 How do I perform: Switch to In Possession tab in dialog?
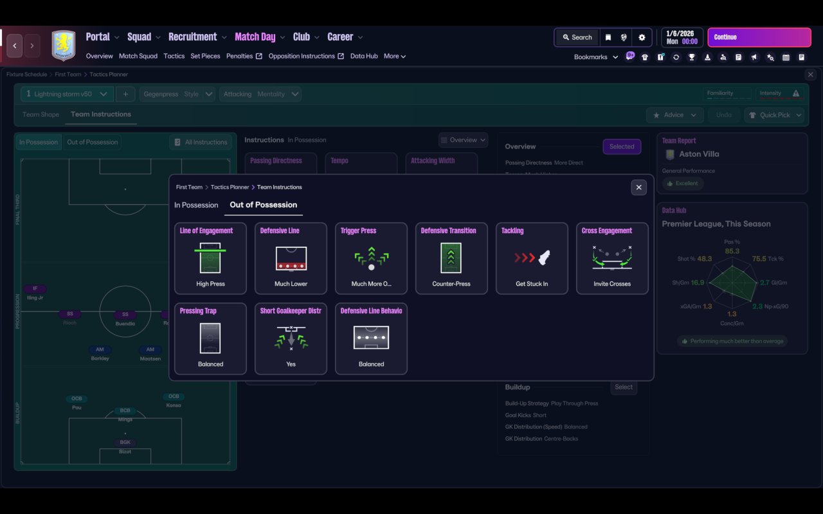[x=196, y=205]
